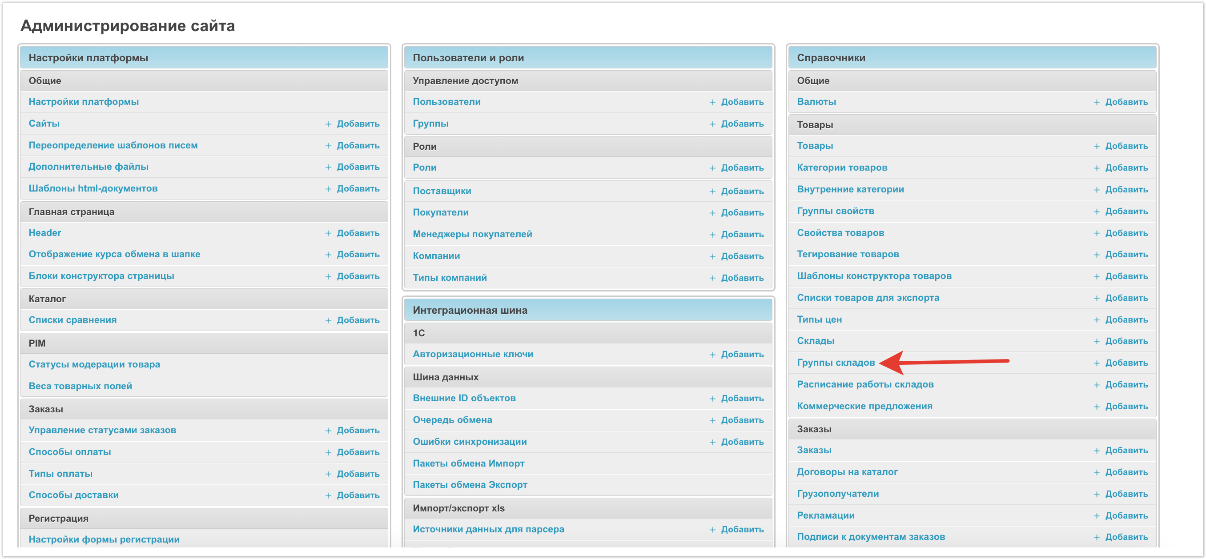This screenshot has width=1206, height=559.
Task: Click the plus icon beside Валюты
Action: tap(1097, 102)
